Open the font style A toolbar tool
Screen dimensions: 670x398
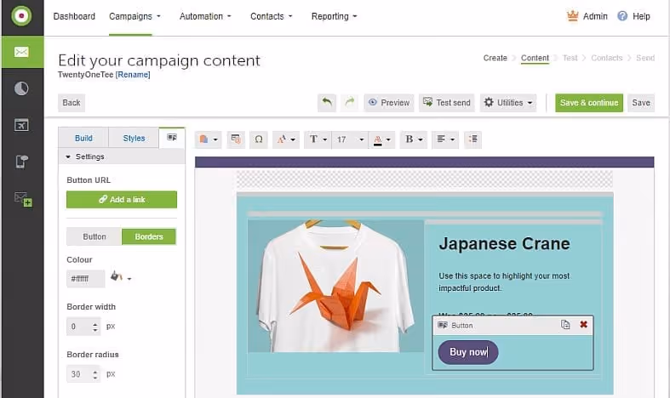click(x=281, y=139)
